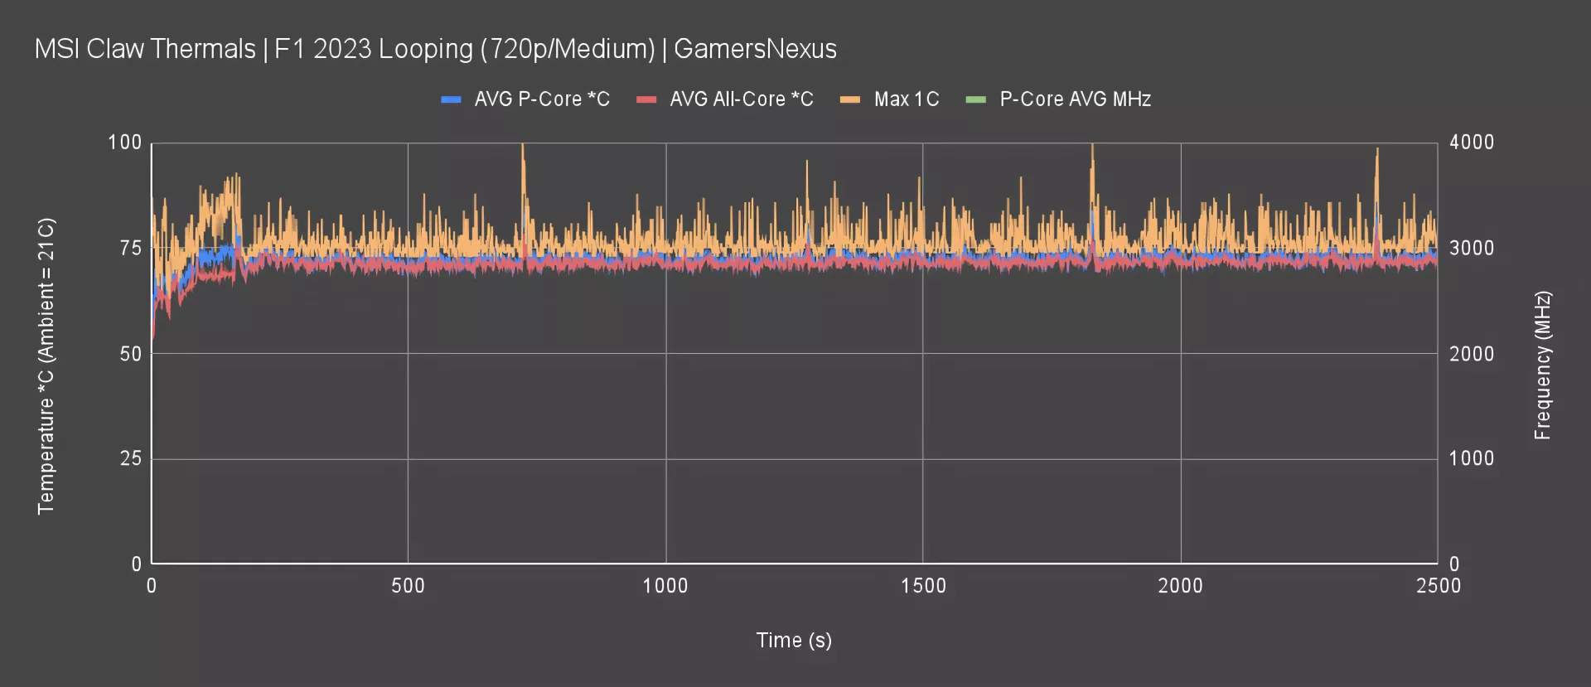Click the 25 label on the temperature axis
This screenshot has width=1591, height=687.
(131, 458)
